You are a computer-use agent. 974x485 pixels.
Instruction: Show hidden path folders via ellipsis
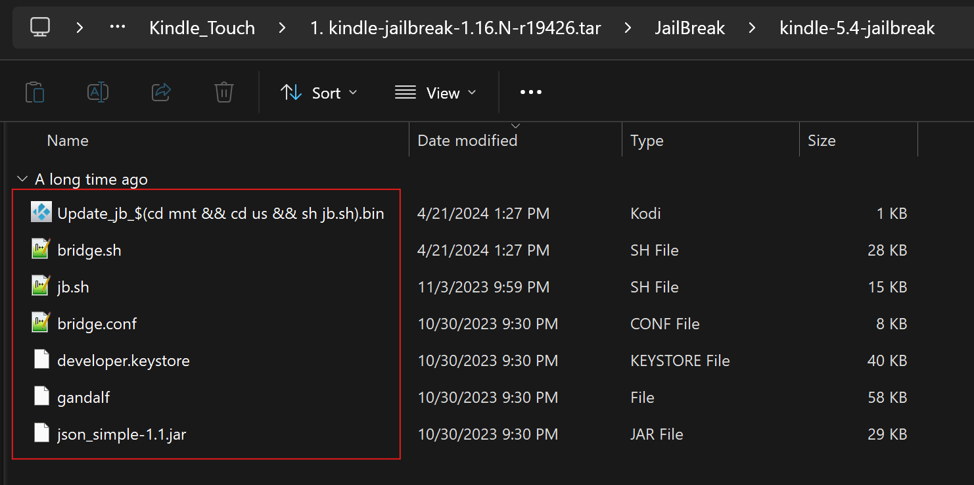[118, 28]
